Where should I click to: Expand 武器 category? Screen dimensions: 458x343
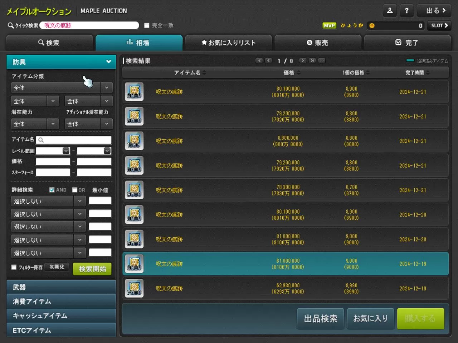tap(61, 287)
